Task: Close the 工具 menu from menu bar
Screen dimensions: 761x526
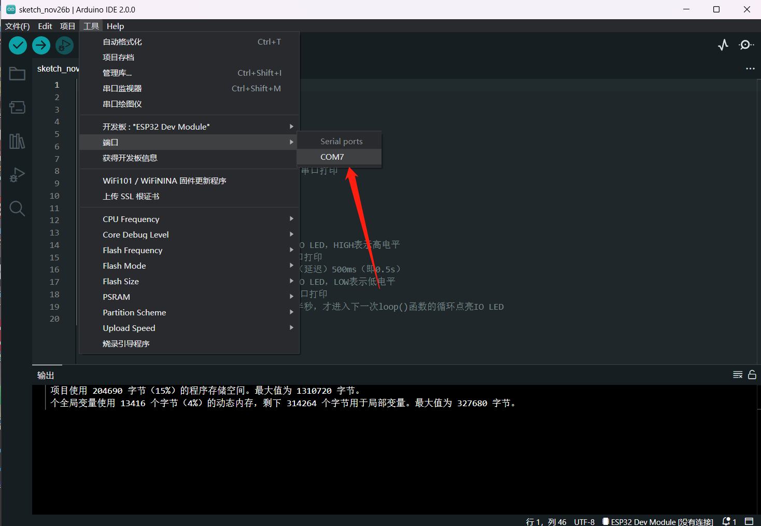Action: [x=91, y=26]
